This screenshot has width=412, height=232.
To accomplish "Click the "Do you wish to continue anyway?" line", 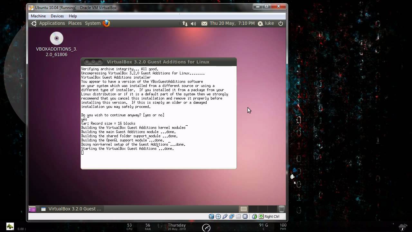I will click(x=123, y=115).
